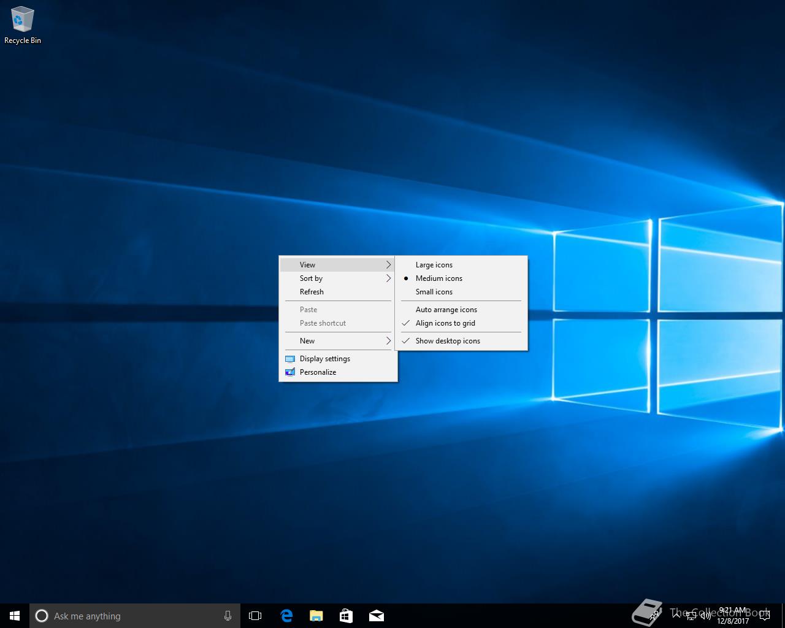Open File Explorer from the taskbar
The image size is (785, 628).
pos(316,616)
